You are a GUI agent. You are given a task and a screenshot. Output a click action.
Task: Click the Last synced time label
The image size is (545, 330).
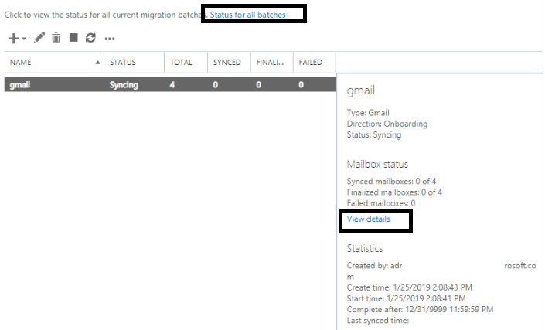point(378,320)
